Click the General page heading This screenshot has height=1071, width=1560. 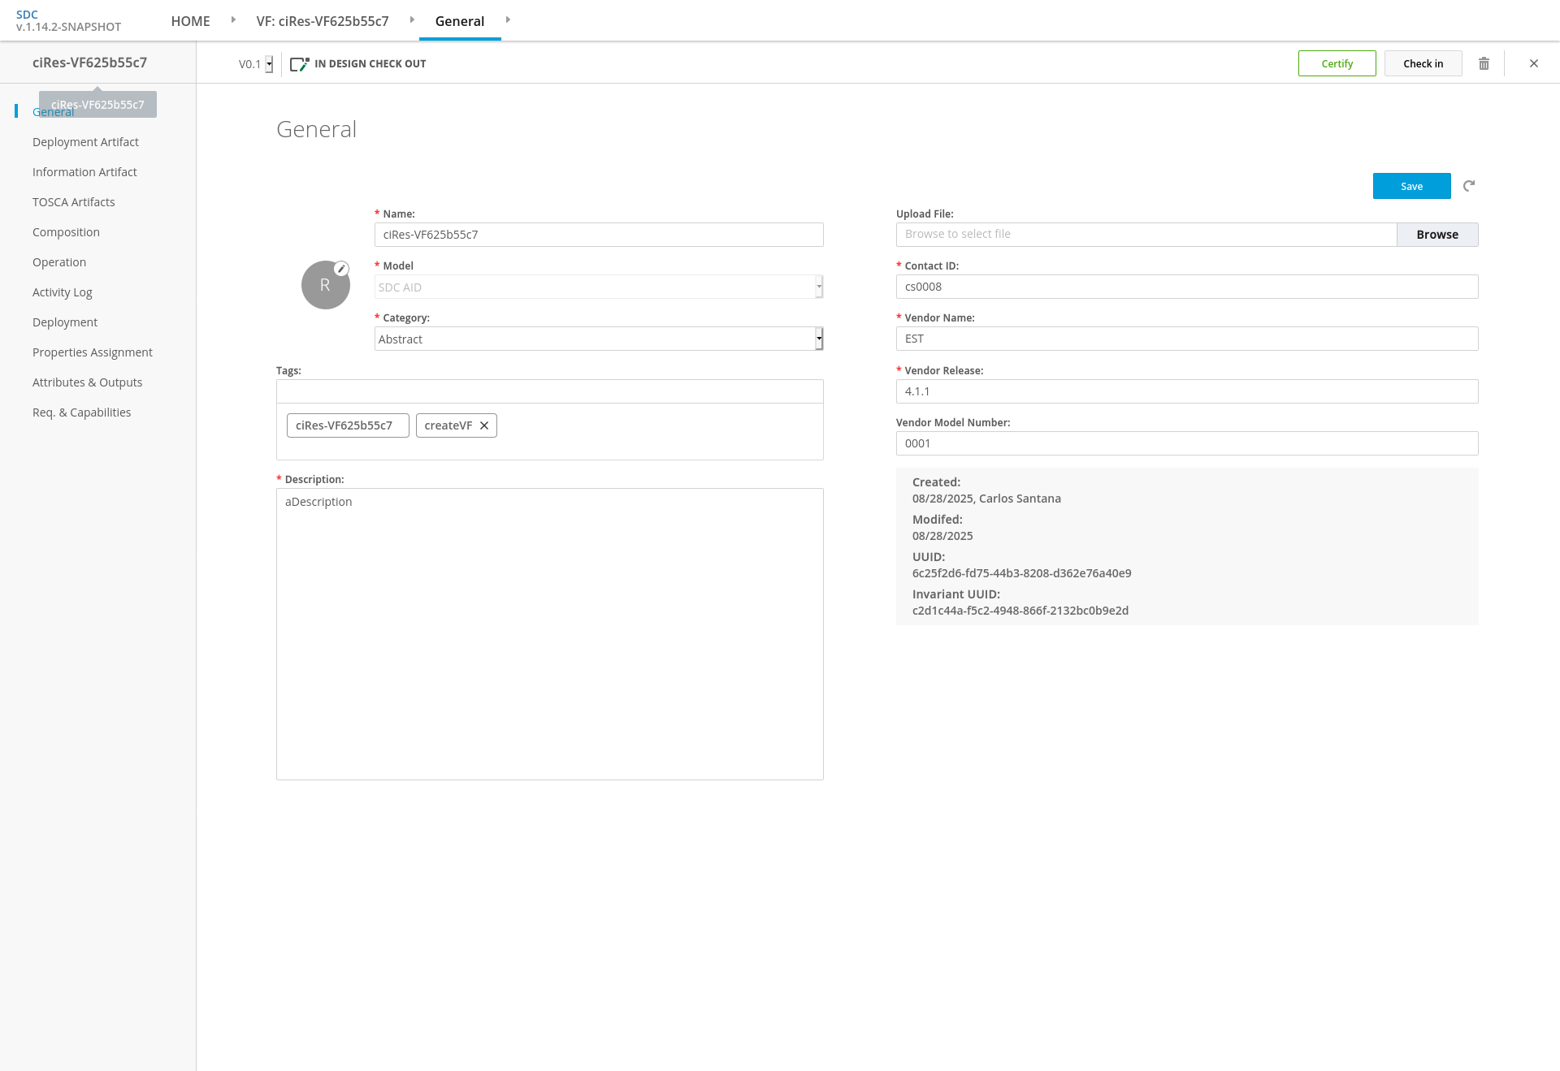click(316, 129)
